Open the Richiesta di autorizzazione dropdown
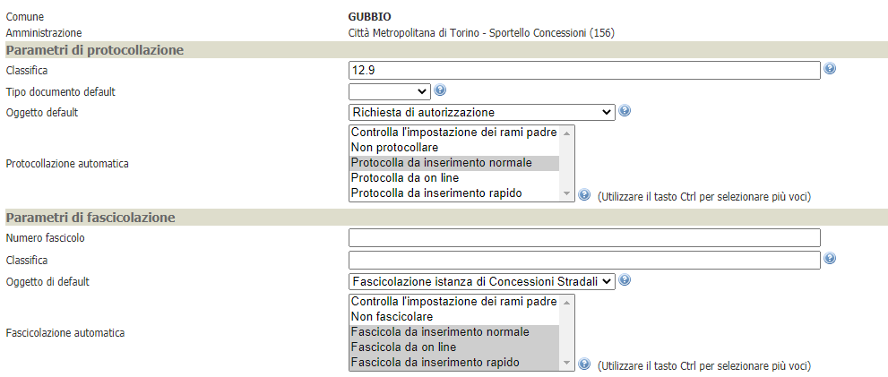This screenshot has width=888, height=377. [481, 112]
